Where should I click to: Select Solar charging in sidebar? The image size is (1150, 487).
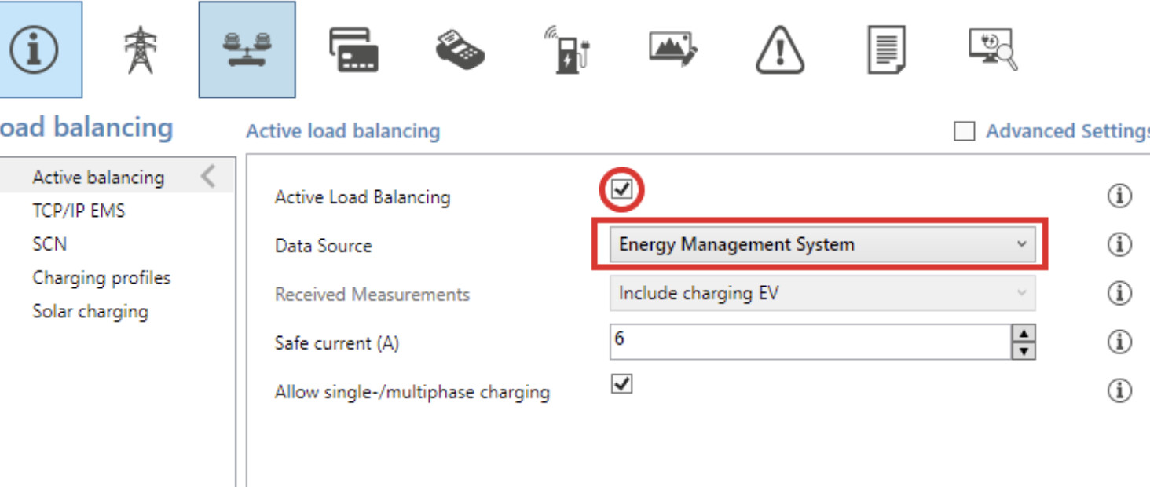90,311
